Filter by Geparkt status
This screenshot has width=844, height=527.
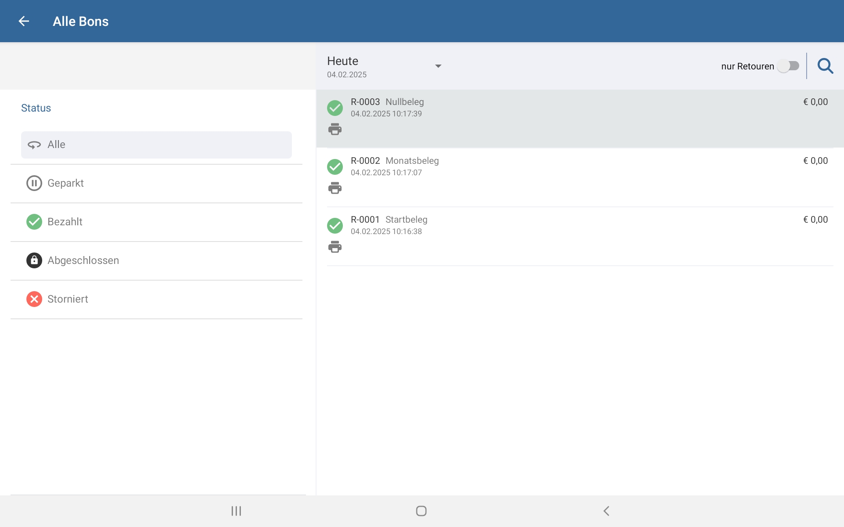[x=156, y=183]
